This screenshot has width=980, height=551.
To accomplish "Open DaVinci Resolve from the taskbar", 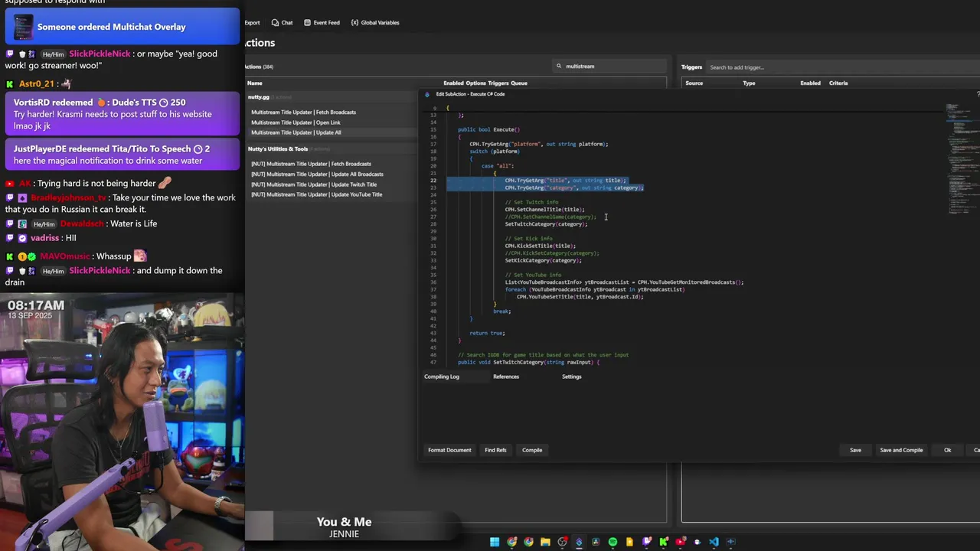I will pyautogui.click(x=596, y=542).
